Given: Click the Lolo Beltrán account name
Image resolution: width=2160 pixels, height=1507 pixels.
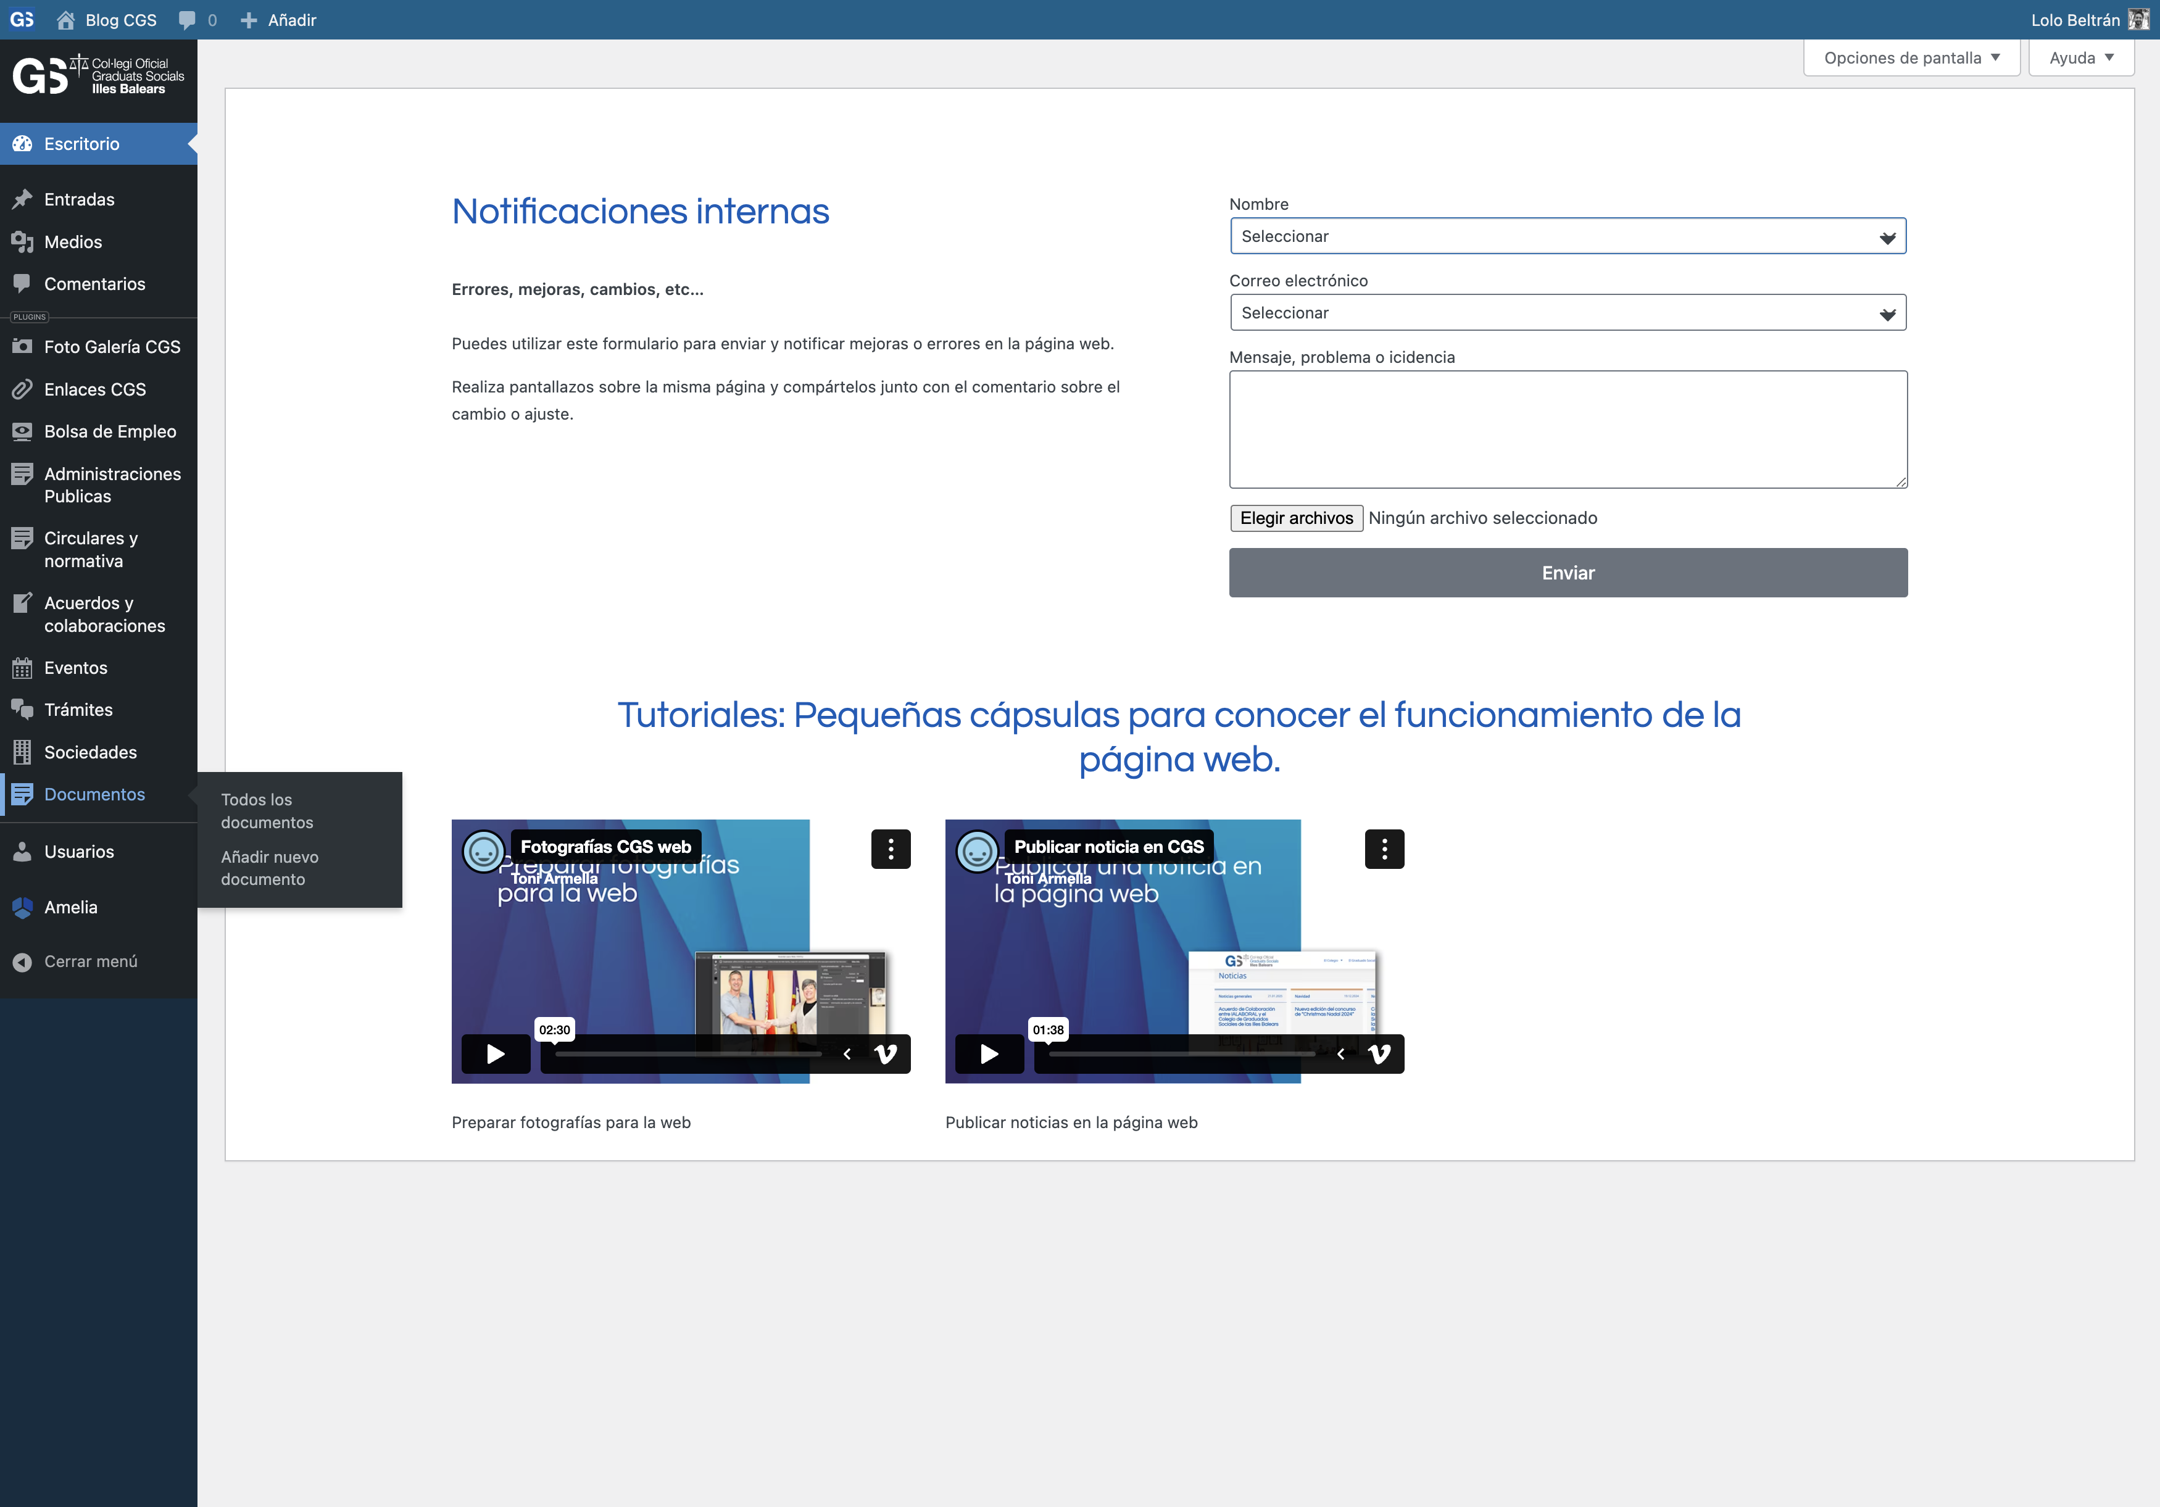Looking at the screenshot, I should [x=2075, y=20].
